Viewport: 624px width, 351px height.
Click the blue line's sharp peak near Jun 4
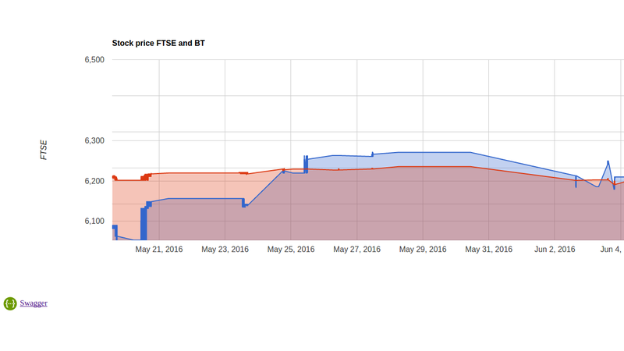608,162
